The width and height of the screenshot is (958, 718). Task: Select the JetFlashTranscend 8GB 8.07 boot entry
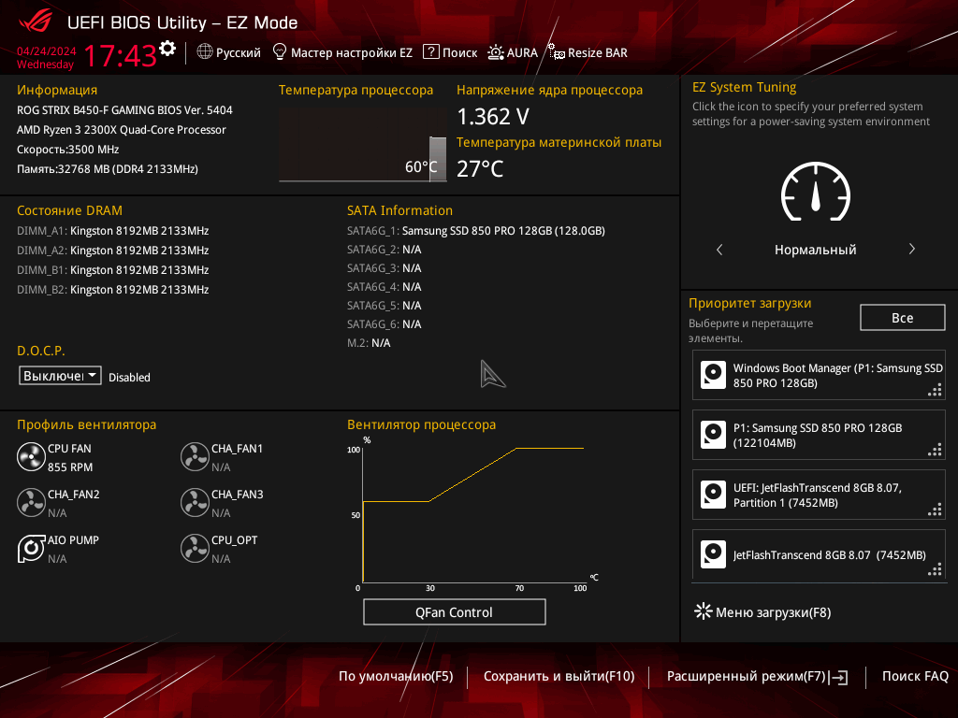[819, 553]
